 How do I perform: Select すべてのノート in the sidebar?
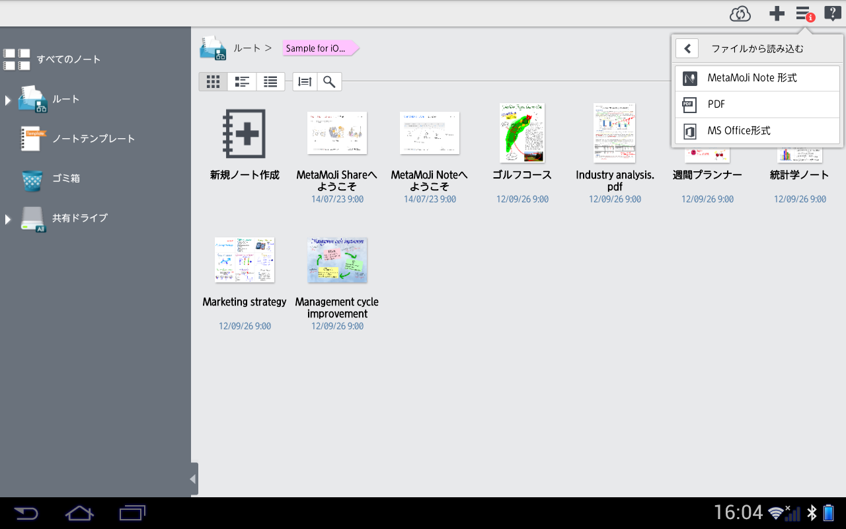pos(69,60)
